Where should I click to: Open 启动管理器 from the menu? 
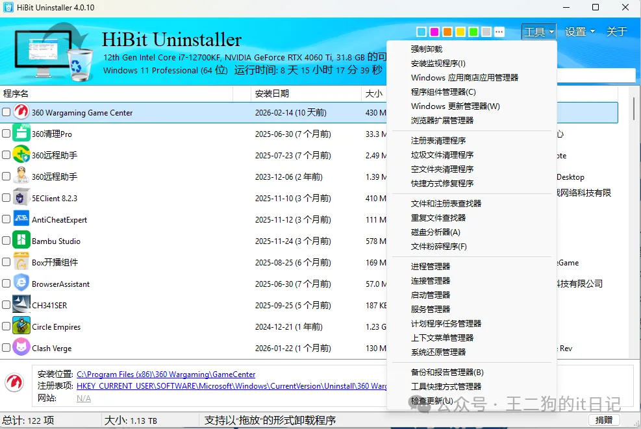click(x=430, y=295)
